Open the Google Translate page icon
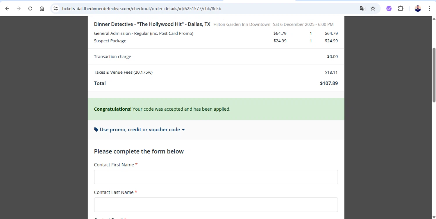This screenshot has width=436, height=219. (362, 8)
